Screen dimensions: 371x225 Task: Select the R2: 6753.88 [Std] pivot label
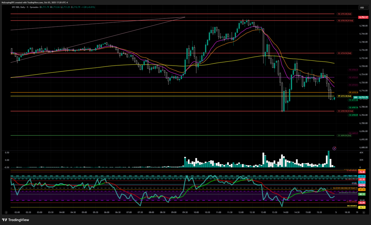click(345, 14)
